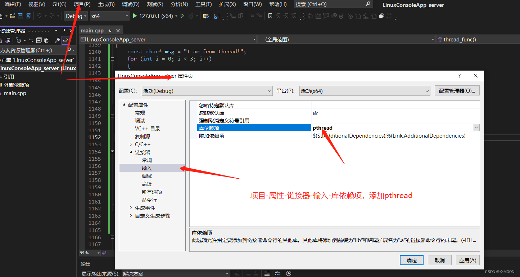Select 命令行 under 链接器
This screenshot has height=277, width=520.
(x=149, y=200)
